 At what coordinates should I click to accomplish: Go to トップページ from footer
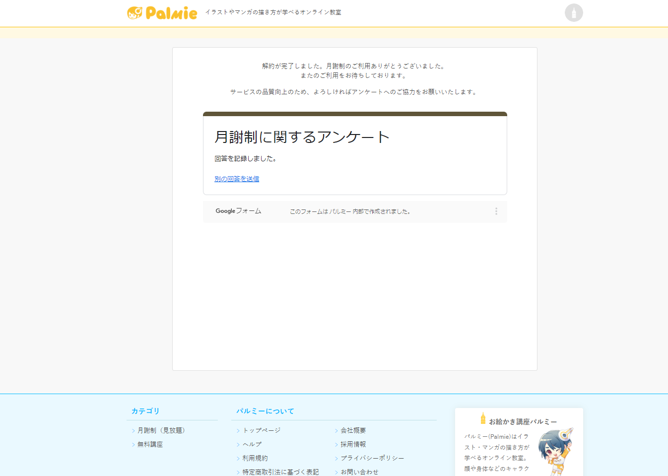(262, 430)
